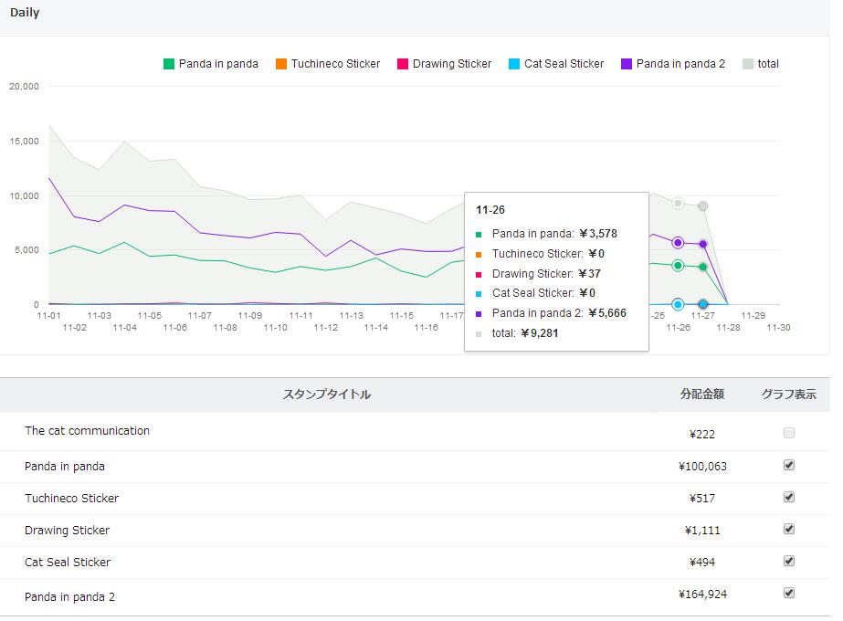Click the 分配金額 column header
Viewport: 843px width, 621px height.
point(701,395)
